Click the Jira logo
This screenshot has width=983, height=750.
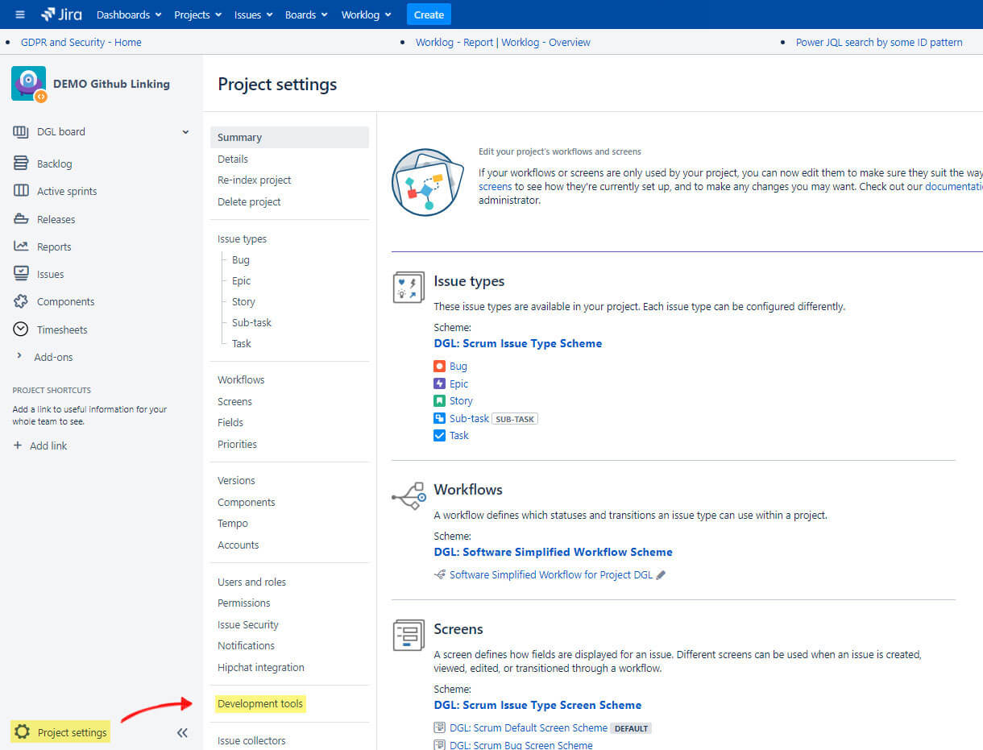(61, 15)
